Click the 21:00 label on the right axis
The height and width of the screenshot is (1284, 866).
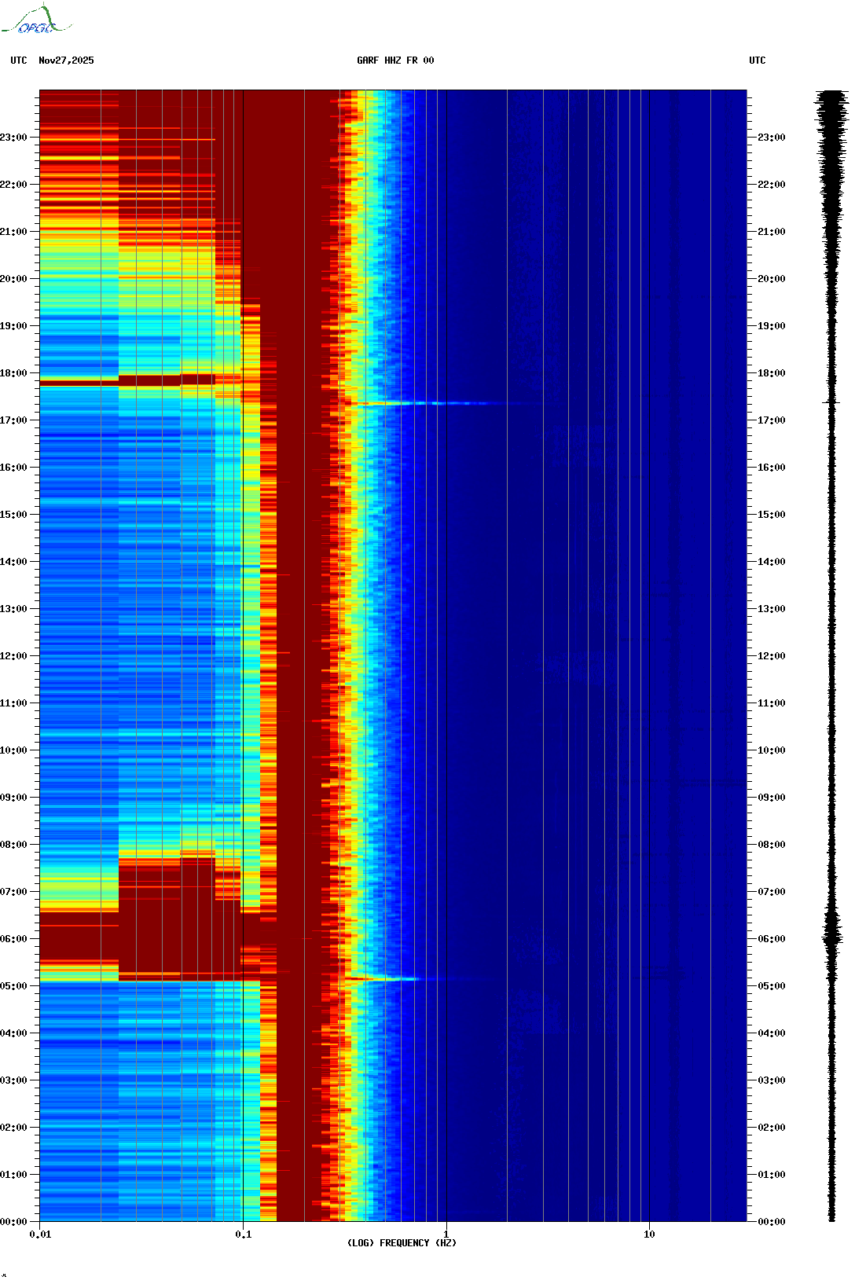(772, 232)
